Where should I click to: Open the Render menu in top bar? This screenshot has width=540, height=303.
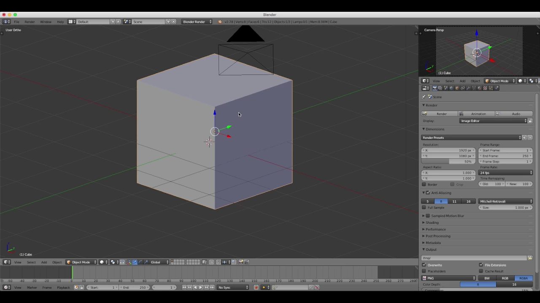[x=30, y=22]
